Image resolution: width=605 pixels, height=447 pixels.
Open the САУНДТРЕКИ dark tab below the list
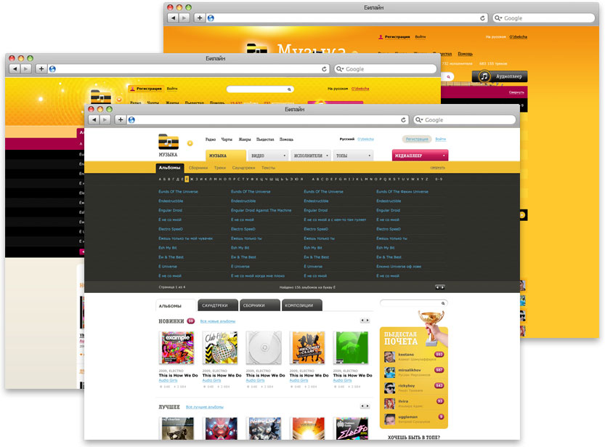click(x=218, y=305)
